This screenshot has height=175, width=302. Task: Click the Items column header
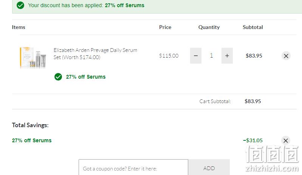tap(19, 27)
